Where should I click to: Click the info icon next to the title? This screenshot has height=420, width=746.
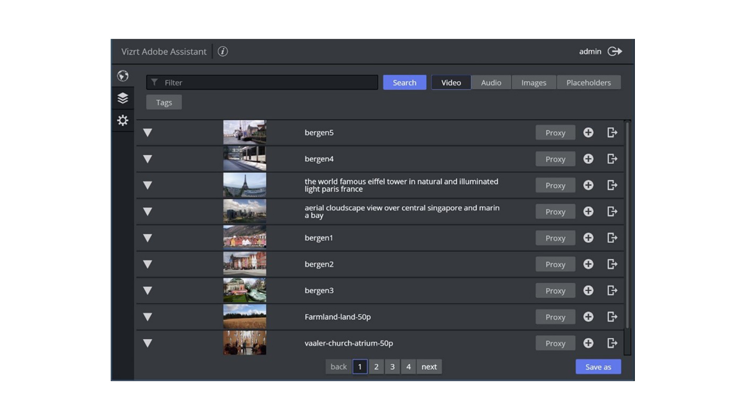(223, 51)
